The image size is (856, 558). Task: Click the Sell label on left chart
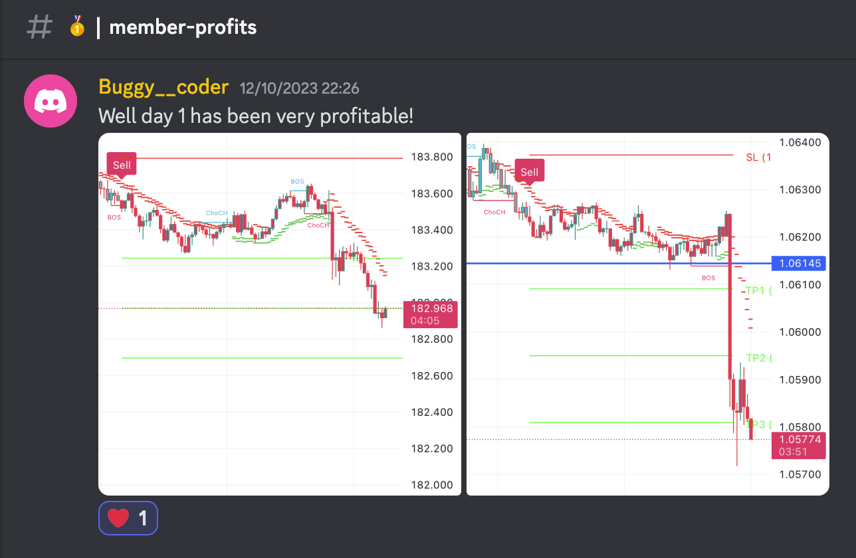122,165
